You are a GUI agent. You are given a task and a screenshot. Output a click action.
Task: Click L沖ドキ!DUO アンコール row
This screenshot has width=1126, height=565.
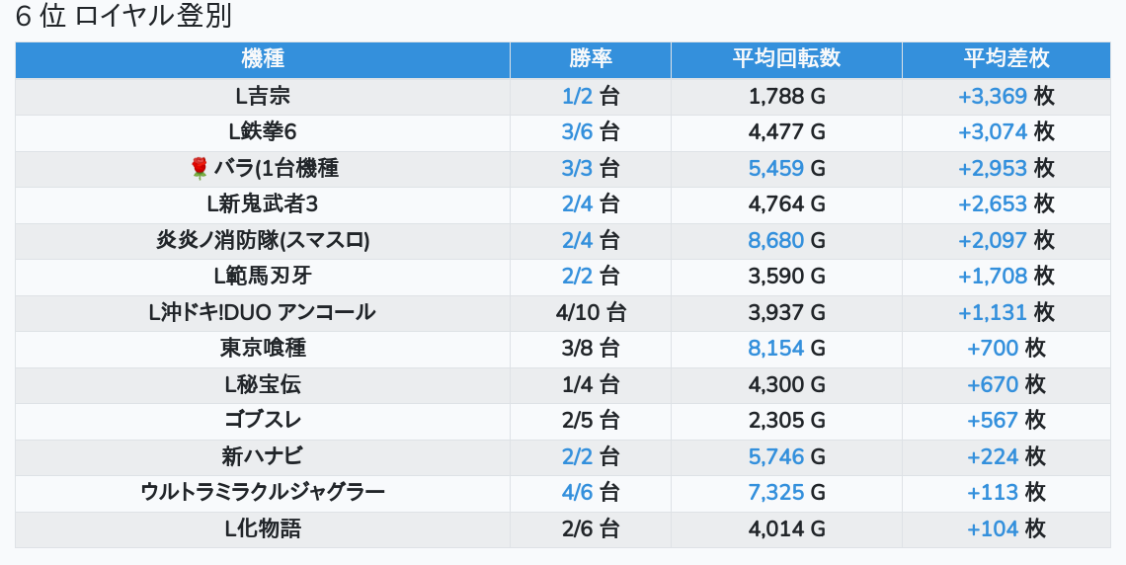tap(263, 313)
